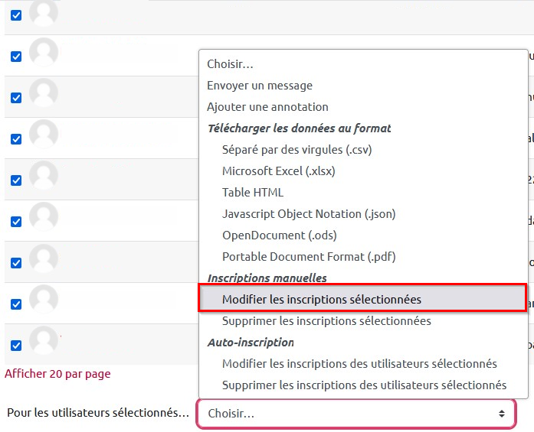Click the user avatar in the last row
The height and width of the screenshot is (432, 534).
click(x=44, y=340)
